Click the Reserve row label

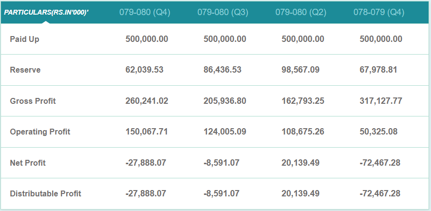25,70
